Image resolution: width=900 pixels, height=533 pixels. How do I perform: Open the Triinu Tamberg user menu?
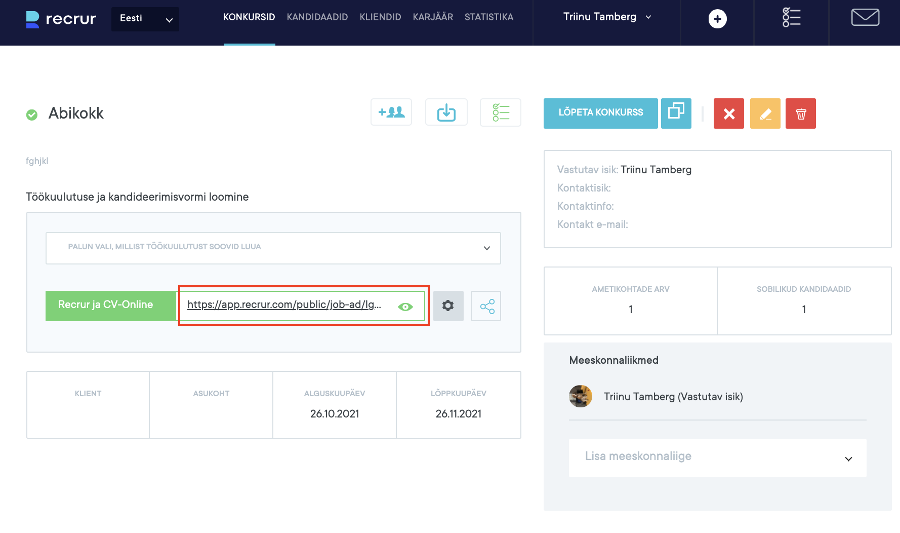click(606, 17)
